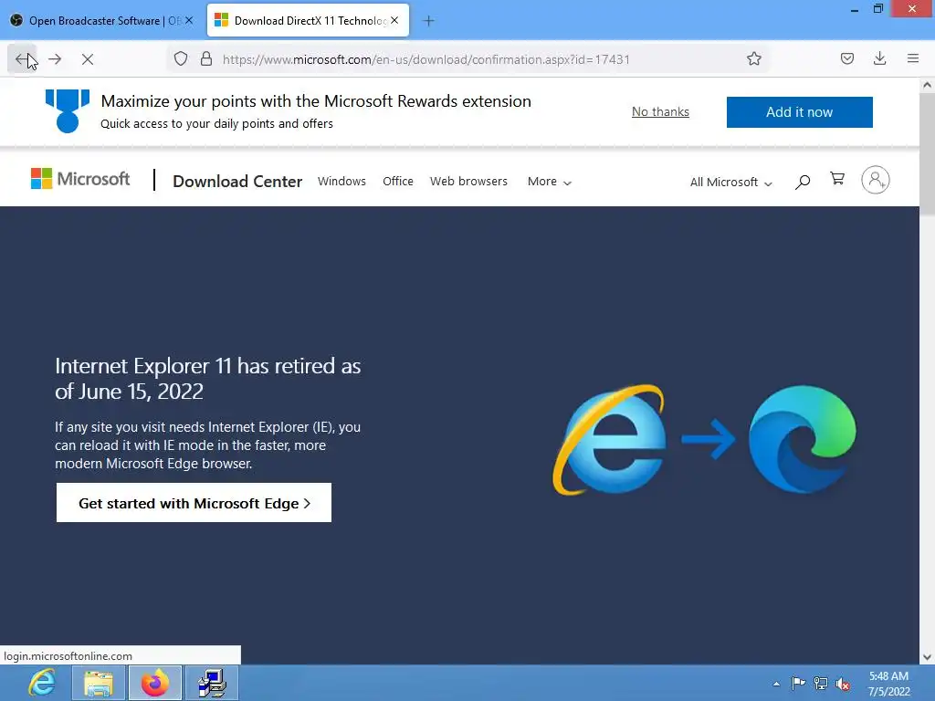Click the Microsoft Rewards medal icon
Viewport: 935px width, 701px height.
click(68, 110)
